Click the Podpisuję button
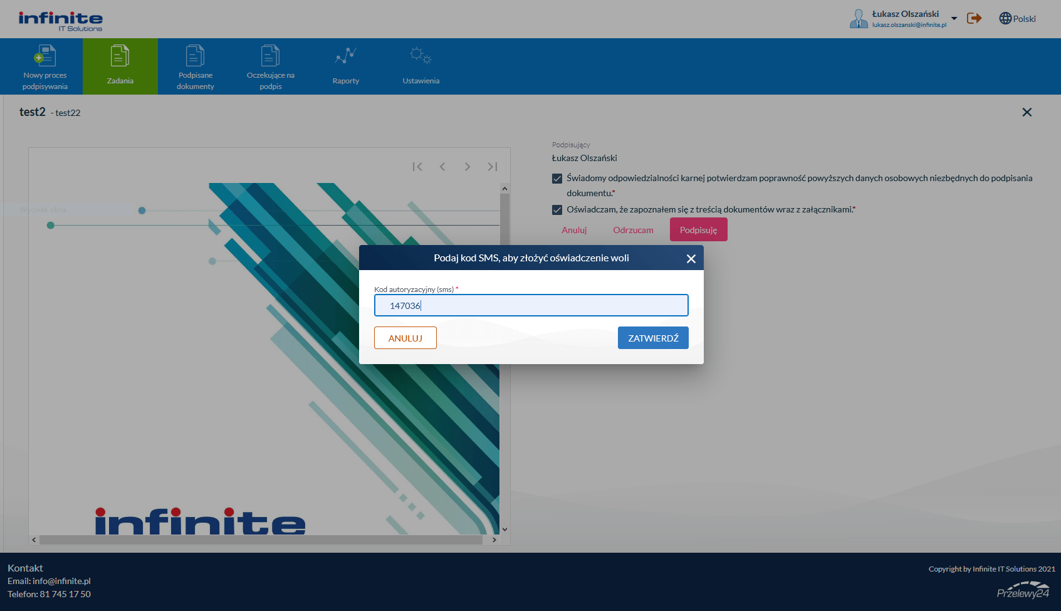Screen dimensions: 1061x611 pyautogui.click(x=698, y=230)
